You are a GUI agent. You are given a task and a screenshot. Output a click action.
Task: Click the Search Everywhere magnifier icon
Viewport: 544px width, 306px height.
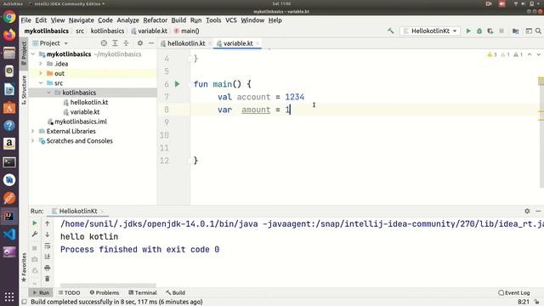pyautogui.click(x=538, y=31)
